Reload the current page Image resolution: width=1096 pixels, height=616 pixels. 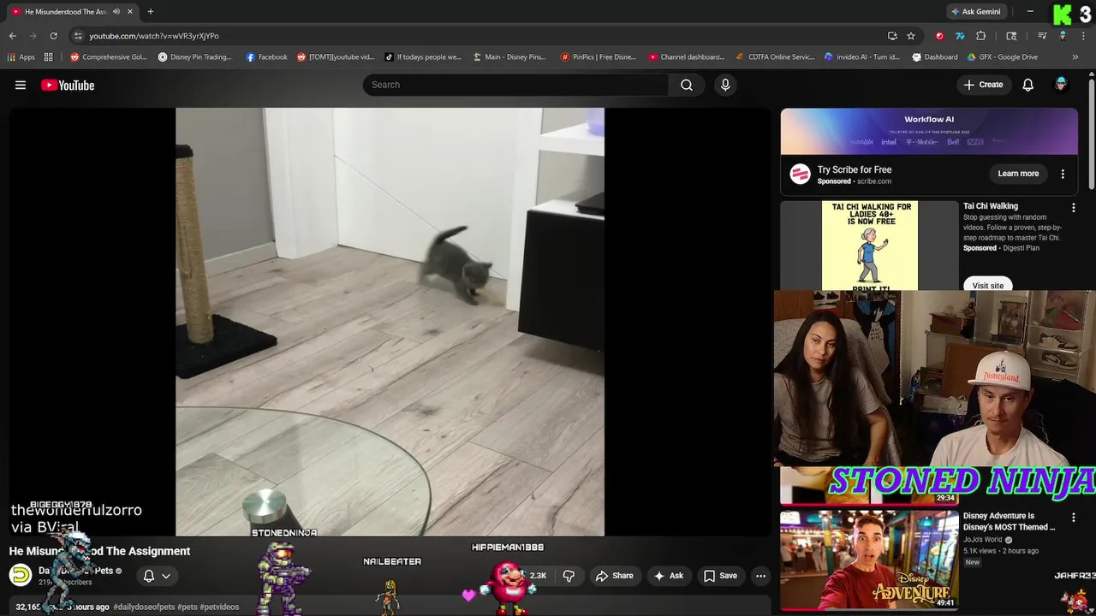[53, 36]
